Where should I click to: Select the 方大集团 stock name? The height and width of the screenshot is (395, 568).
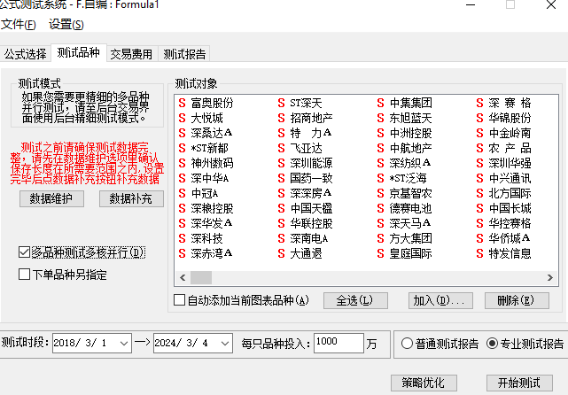pos(411,238)
